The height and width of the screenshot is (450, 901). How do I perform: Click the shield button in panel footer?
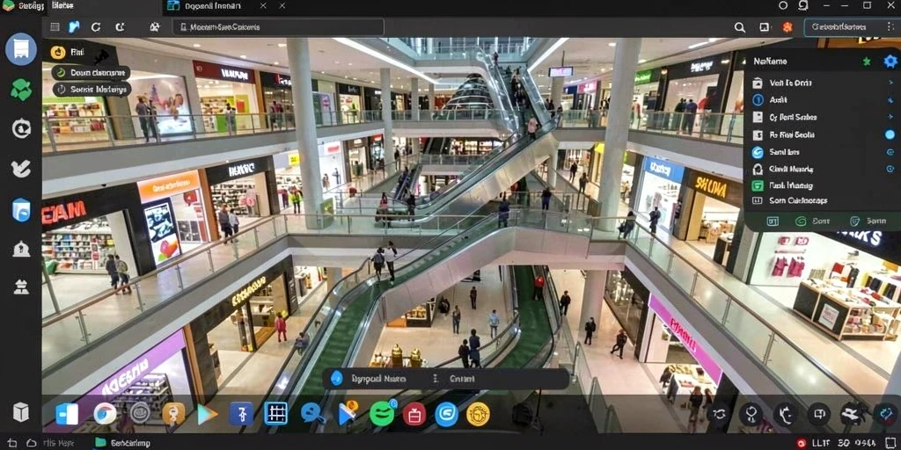click(x=868, y=221)
